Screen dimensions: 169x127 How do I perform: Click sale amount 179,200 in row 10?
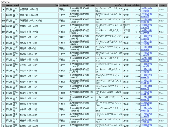pos(82,82)
